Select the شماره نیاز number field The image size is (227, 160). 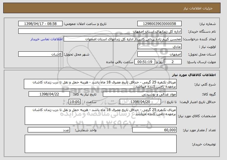tap(159, 24)
